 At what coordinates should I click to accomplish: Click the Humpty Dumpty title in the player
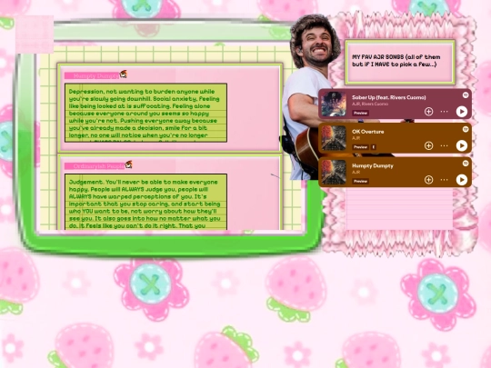click(x=372, y=165)
